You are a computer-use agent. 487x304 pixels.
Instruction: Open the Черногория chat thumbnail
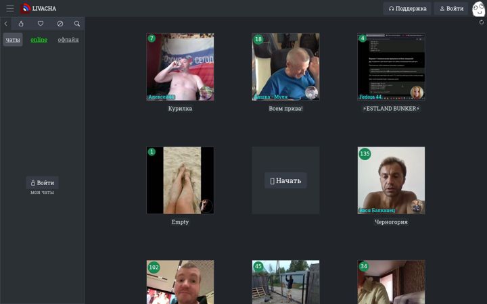tap(392, 180)
